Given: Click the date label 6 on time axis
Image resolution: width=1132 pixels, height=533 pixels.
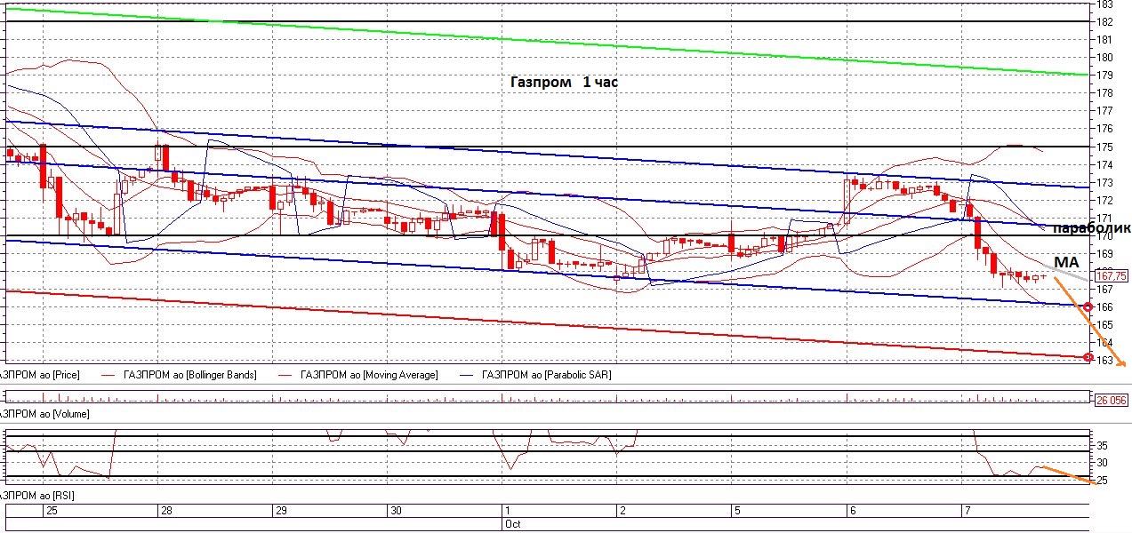Looking at the screenshot, I should 853,511.
